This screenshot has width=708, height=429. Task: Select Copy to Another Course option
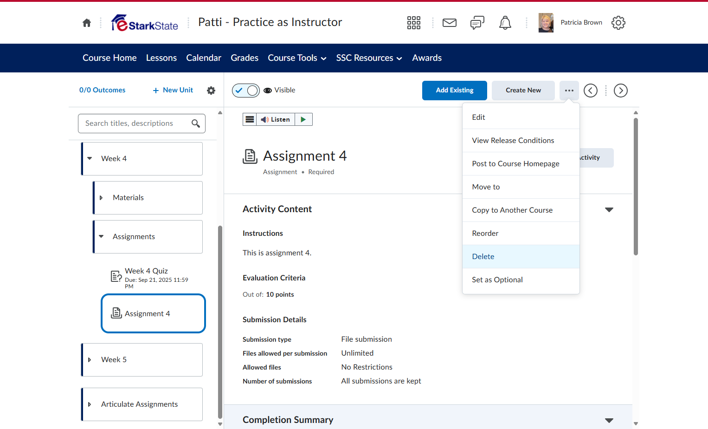[x=521, y=210]
